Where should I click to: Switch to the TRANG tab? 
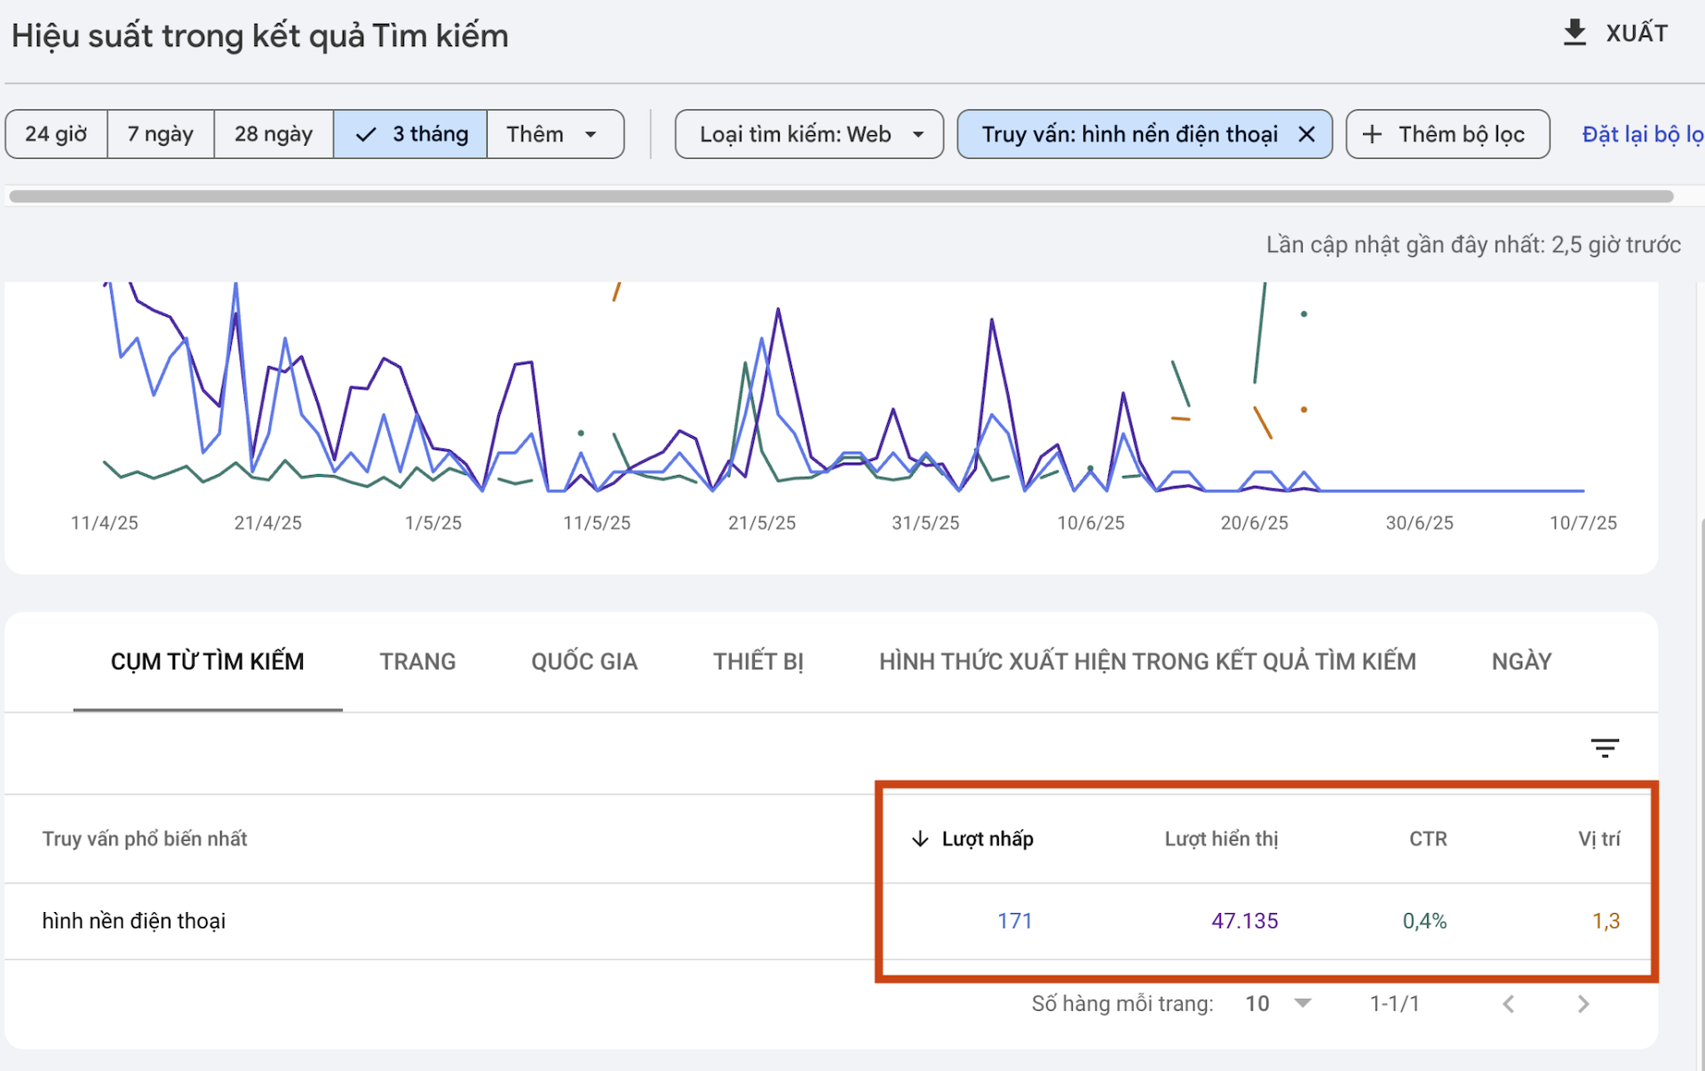(x=417, y=662)
